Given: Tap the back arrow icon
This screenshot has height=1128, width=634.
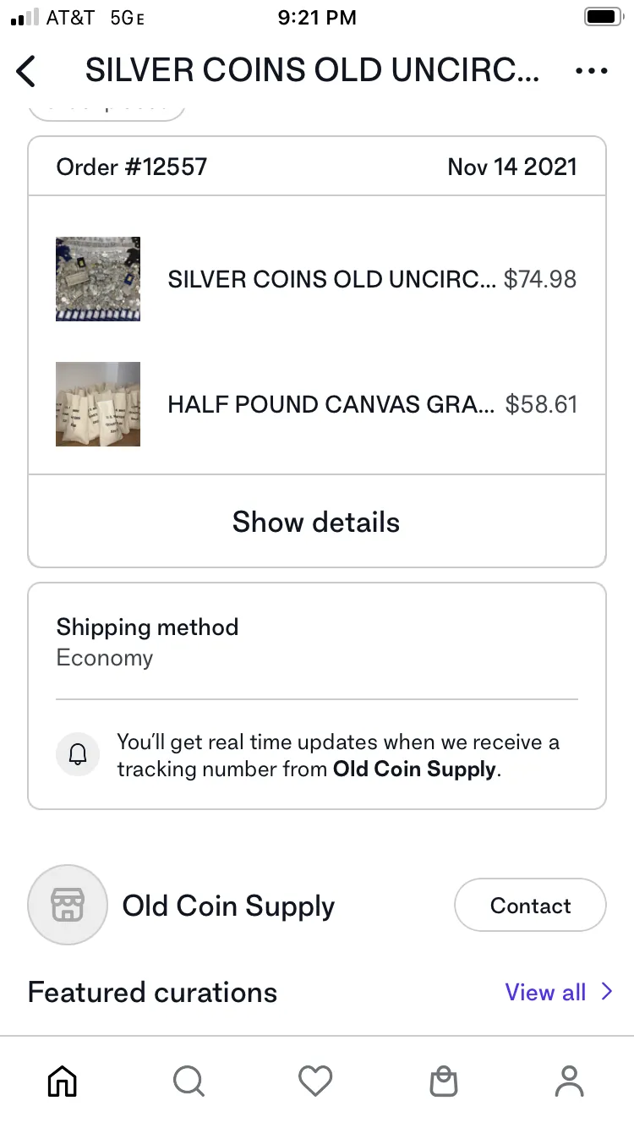Looking at the screenshot, I should (27, 72).
